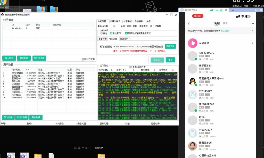The image size is (264, 158).
Task: Open the penguin avatar chat
Action: pyautogui.click(x=192, y=81)
